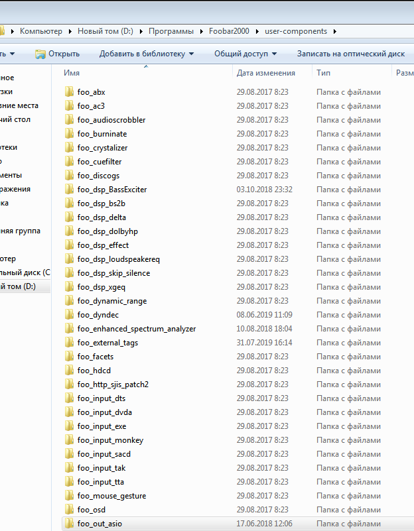Click the foo_burninate folder icon
Image resolution: width=414 pixels, height=531 pixels.
pos(69,133)
